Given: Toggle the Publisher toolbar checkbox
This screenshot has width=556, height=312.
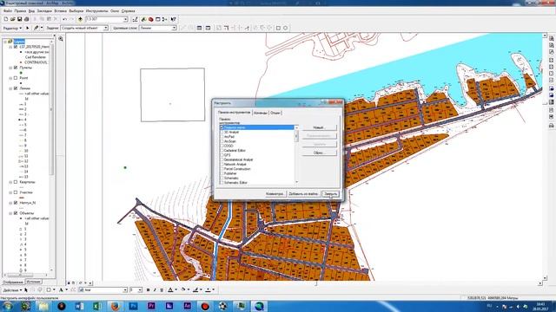Looking at the screenshot, I should point(222,173).
